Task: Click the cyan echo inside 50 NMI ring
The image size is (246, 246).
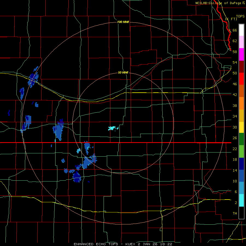Action: click(x=113, y=128)
